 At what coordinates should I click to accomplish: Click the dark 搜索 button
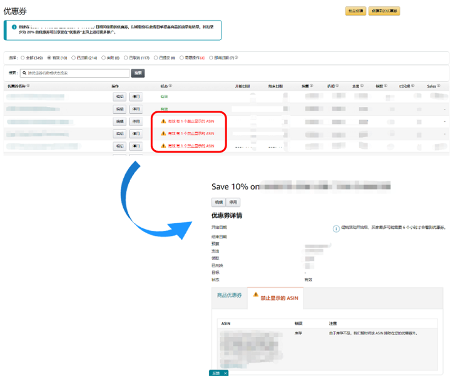pyautogui.click(x=138, y=73)
